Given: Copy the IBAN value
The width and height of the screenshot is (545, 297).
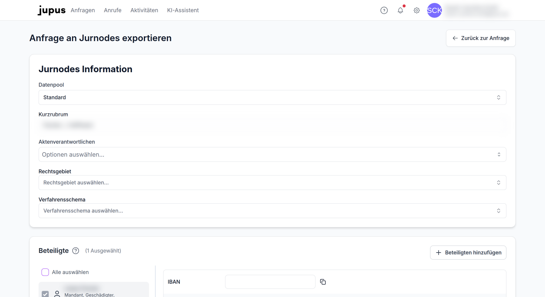Looking at the screenshot, I should 323,282.
